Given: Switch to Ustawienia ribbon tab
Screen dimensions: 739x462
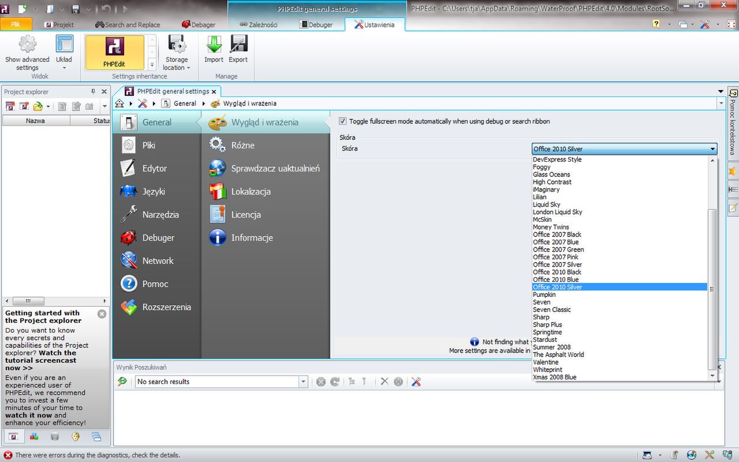Looking at the screenshot, I should [375, 25].
